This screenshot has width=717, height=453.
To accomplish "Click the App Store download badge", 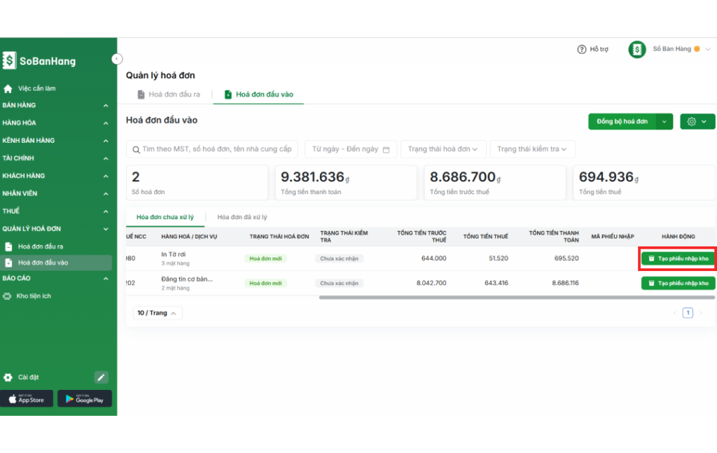I will point(27,399).
